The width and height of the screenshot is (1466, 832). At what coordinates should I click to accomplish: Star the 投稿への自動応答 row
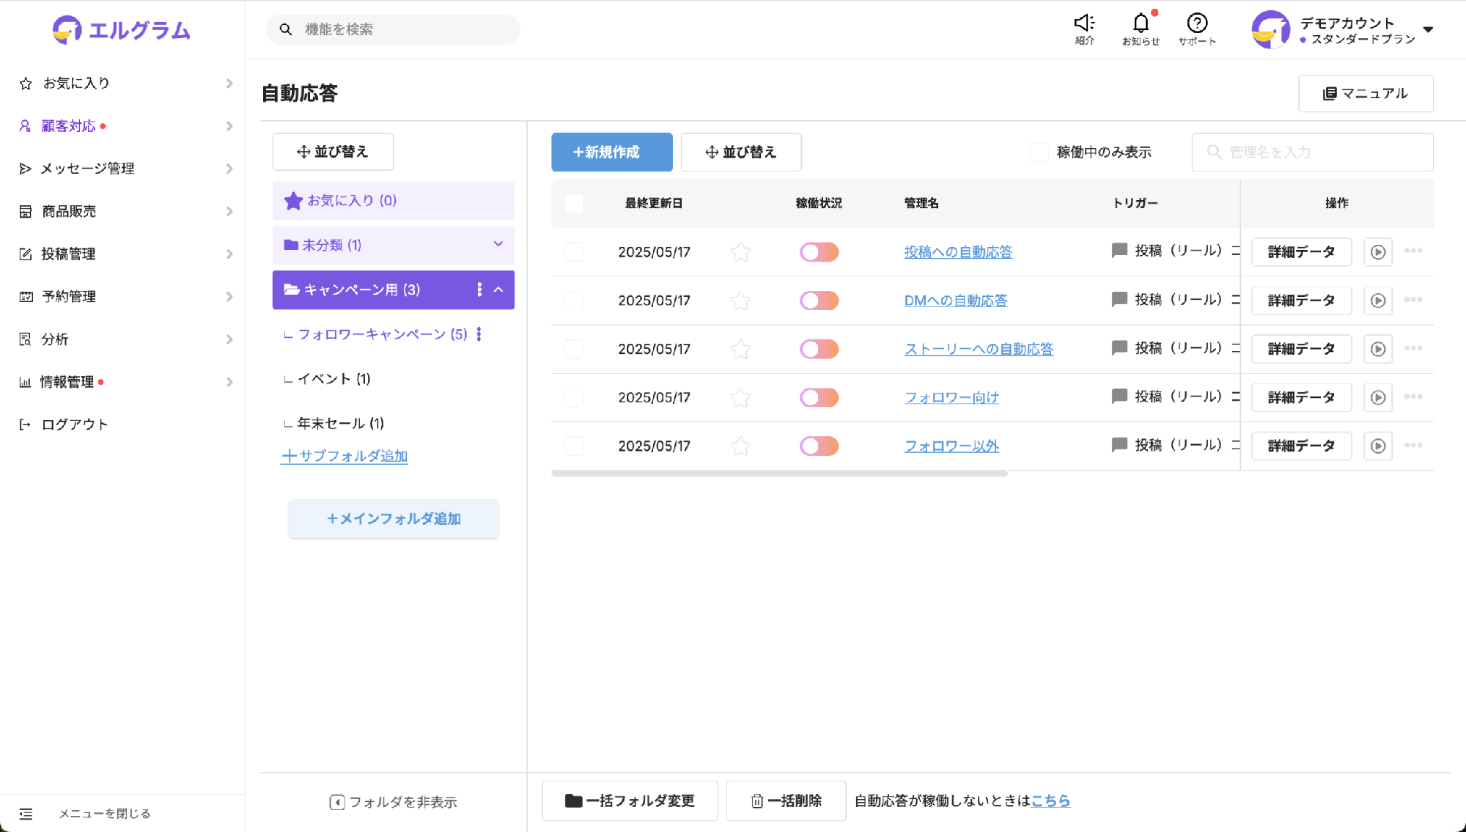click(x=740, y=252)
